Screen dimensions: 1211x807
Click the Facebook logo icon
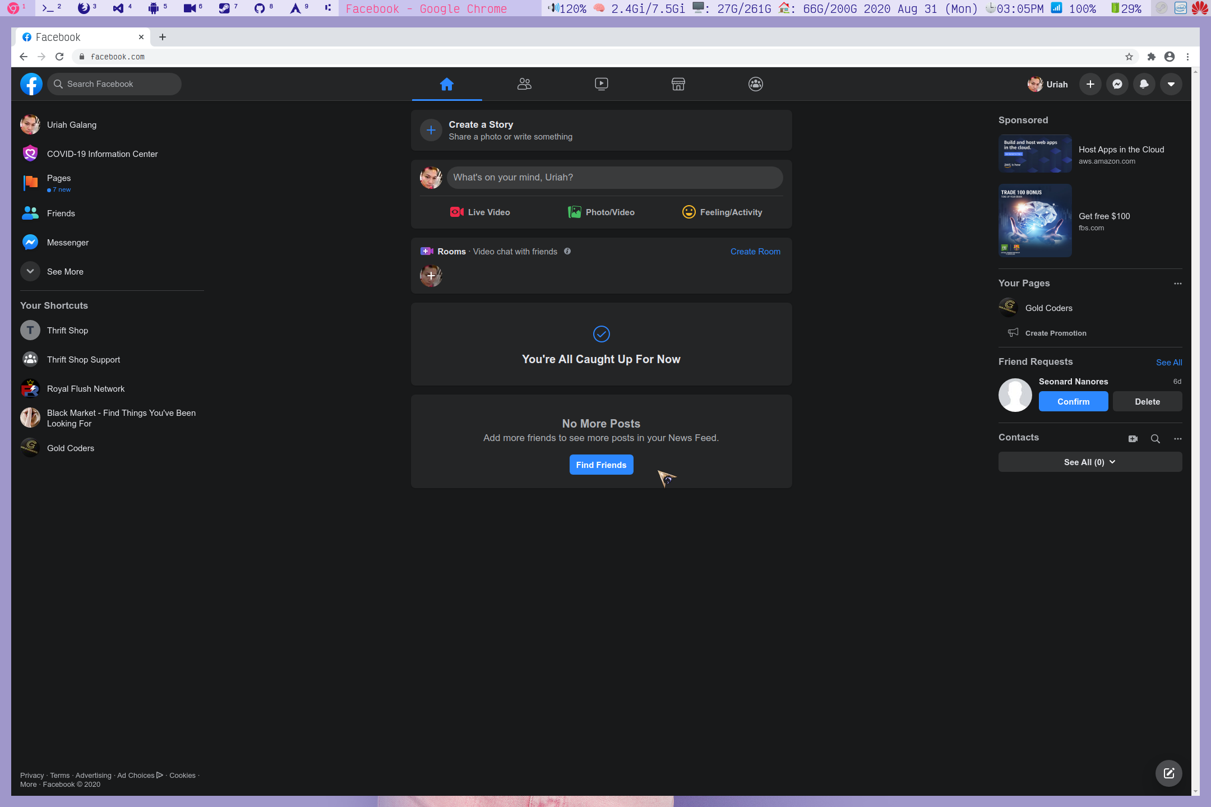(x=31, y=84)
